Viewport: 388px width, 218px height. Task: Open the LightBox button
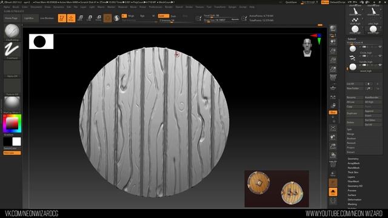click(x=29, y=18)
